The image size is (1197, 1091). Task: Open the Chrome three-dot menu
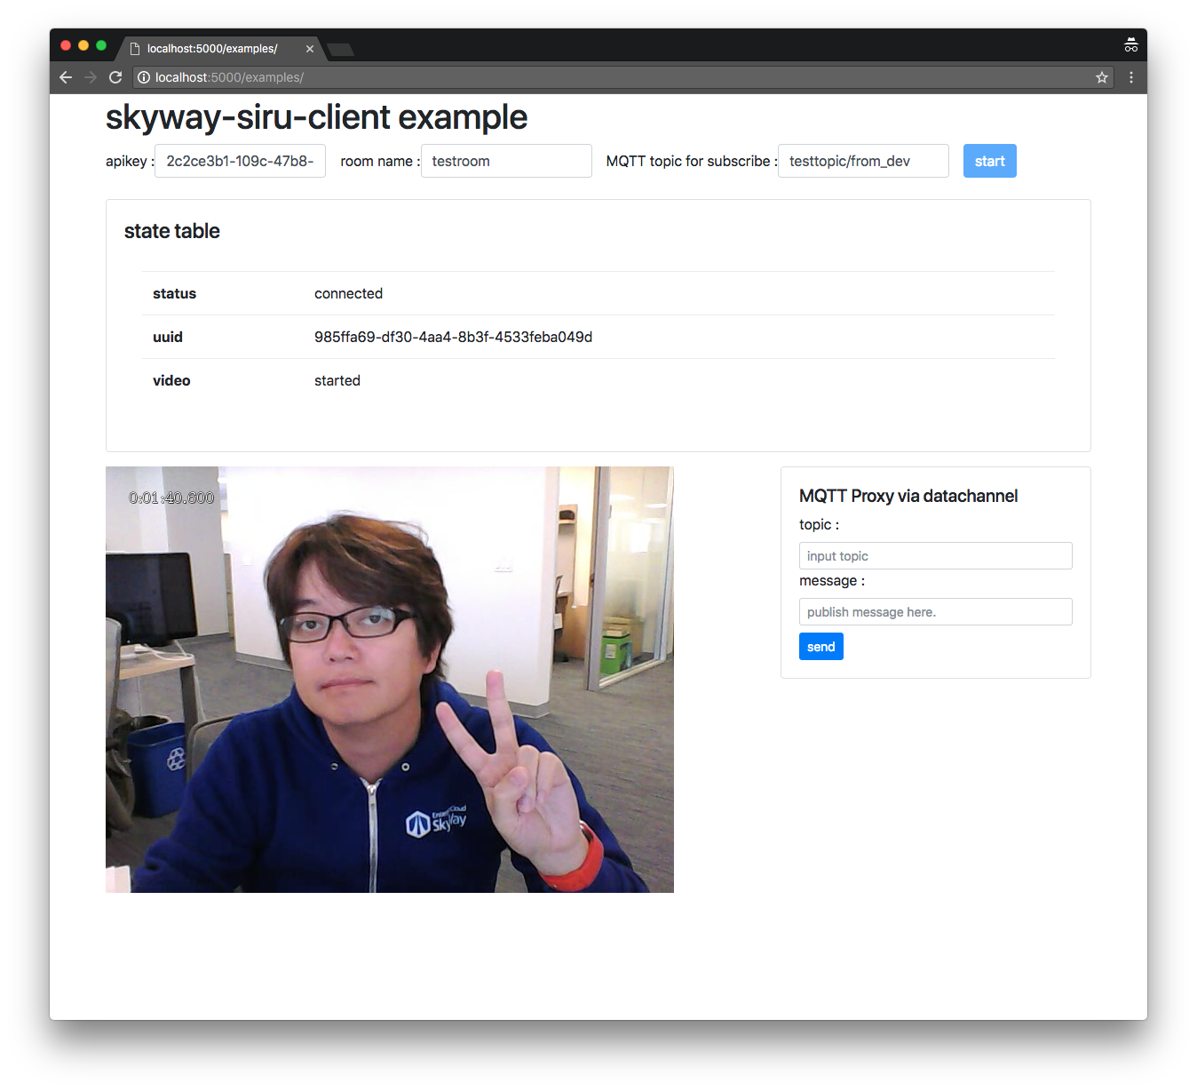tap(1131, 77)
